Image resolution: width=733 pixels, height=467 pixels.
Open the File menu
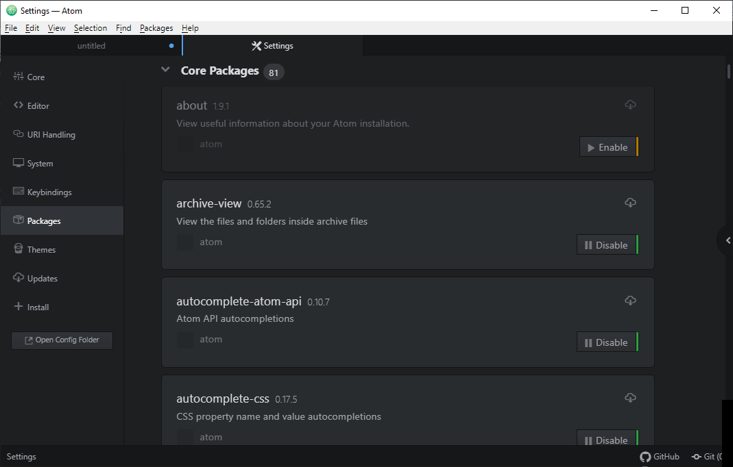pos(11,28)
